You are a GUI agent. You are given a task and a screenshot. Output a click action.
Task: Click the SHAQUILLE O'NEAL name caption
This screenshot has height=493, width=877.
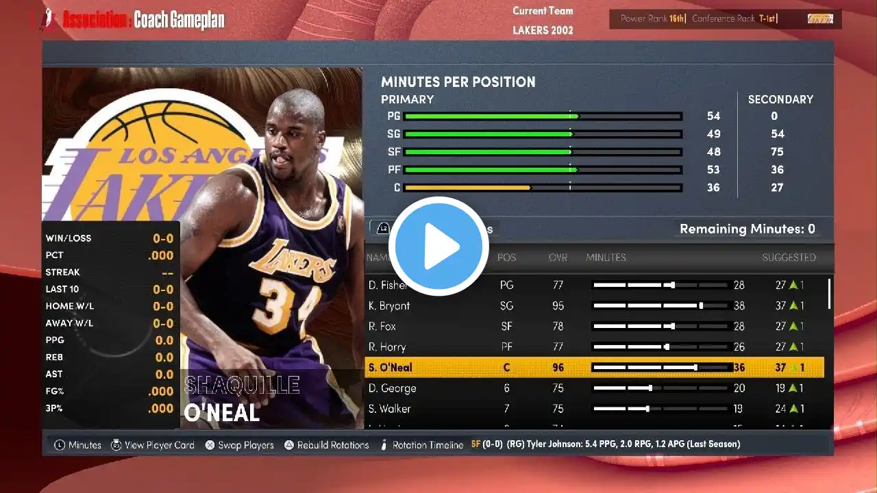241,399
